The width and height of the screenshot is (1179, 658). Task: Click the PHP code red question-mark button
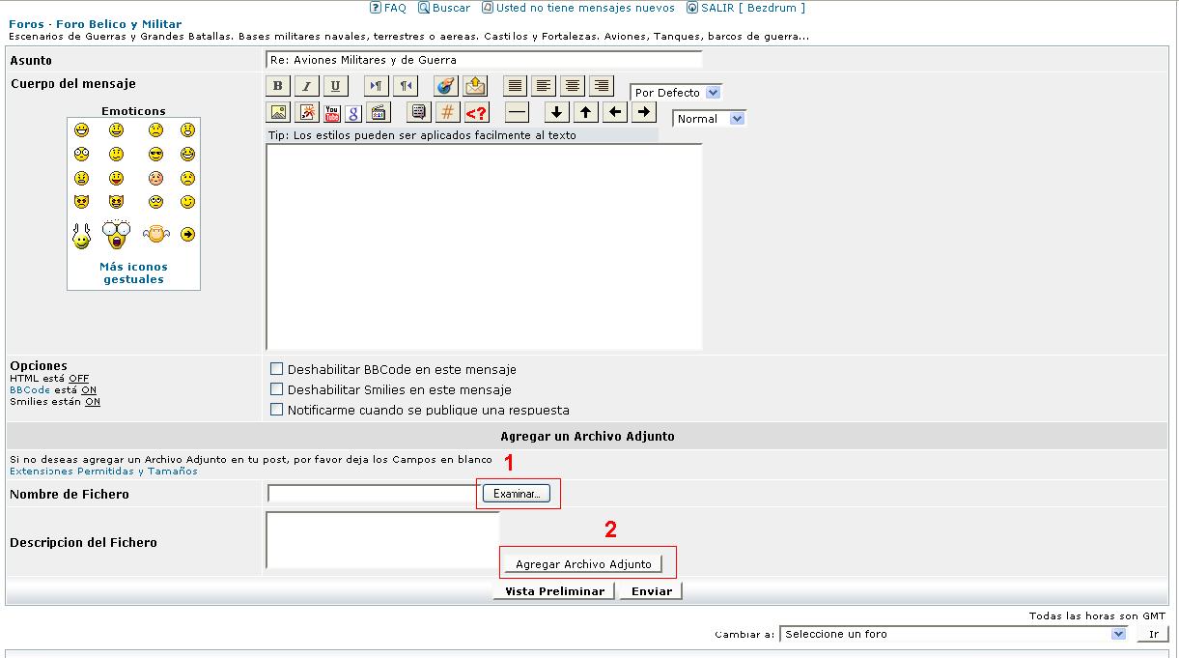476,112
